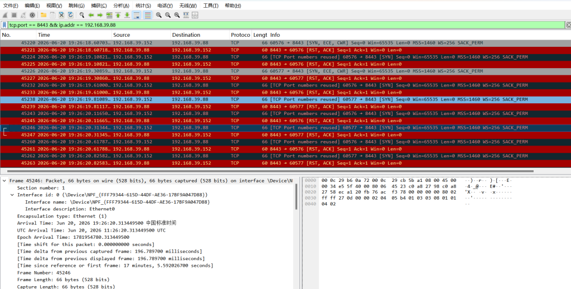The image size is (571, 289).
Task: Open the 工具(T) menu
Action: (x=210, y=6)
